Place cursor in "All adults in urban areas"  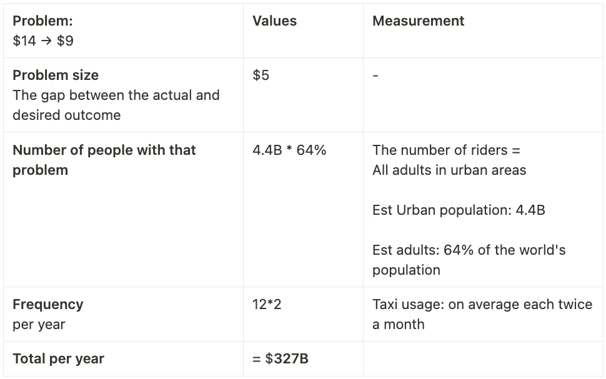(449, 170)
